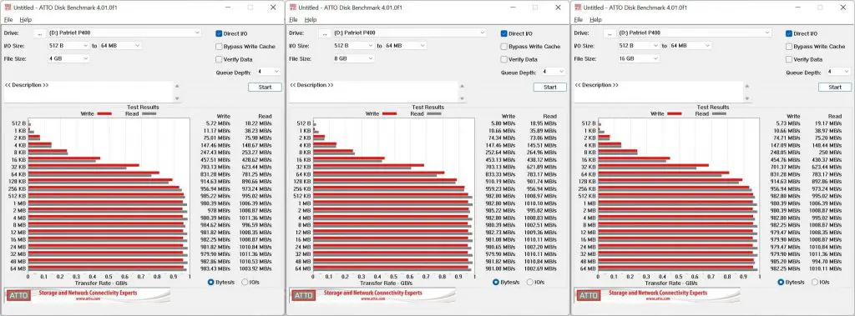Viewport: 855px width, 316px height.
Task: Open the File menu in the 4 GB window
Action: point(8,20)
